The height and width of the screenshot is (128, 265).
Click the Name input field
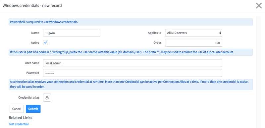point(72,33)
